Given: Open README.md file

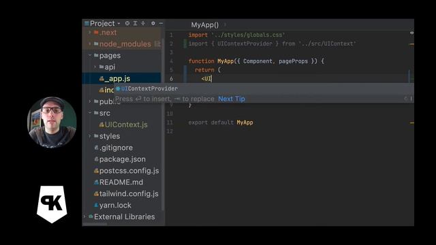Looking at the screenshot, I should [121, 182].
